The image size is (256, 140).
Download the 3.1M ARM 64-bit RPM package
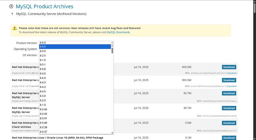point(229,138)
